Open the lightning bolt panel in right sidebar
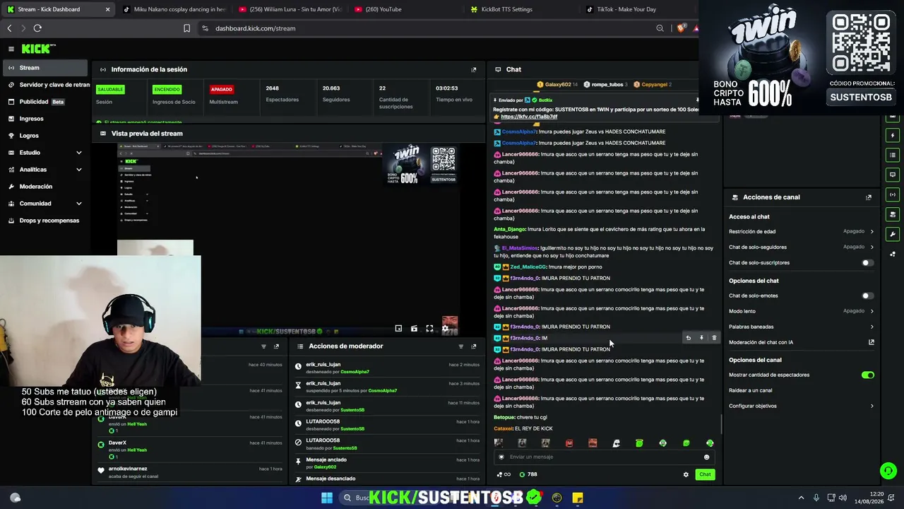The height and width of the screenshot is (509, 904). 893,135
